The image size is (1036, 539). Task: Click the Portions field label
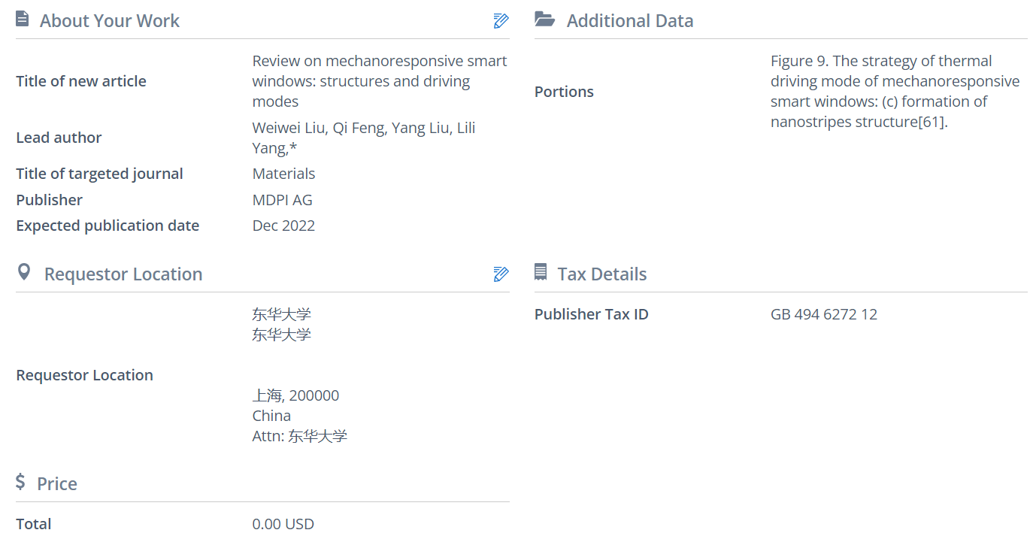point(564,92)
